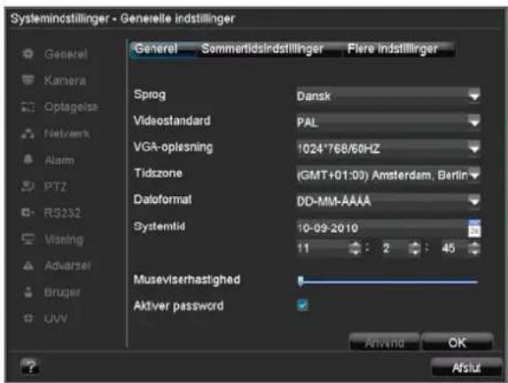Viewport: 508px width, 383px height.
Task: Click the Videostandard label text
Action: pyautogui.click(x=172, y=121)
